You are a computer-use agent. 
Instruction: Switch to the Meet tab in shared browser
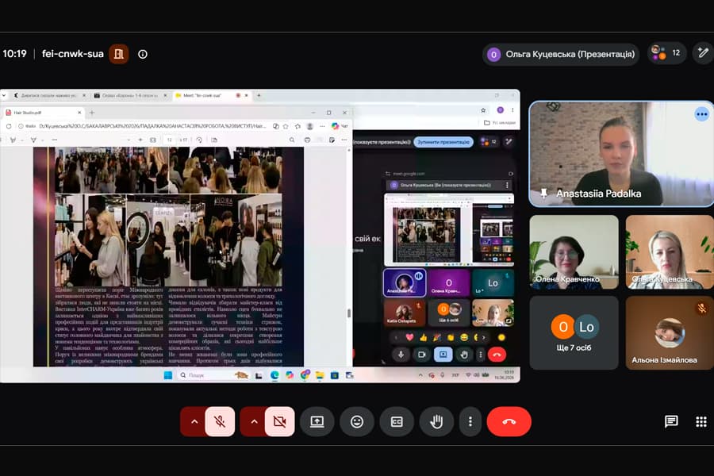pyautogui.click(x=211, y=96)
